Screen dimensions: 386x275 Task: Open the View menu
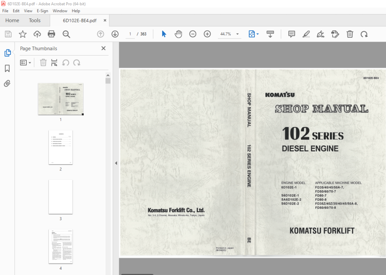click(x=28, y=11)
